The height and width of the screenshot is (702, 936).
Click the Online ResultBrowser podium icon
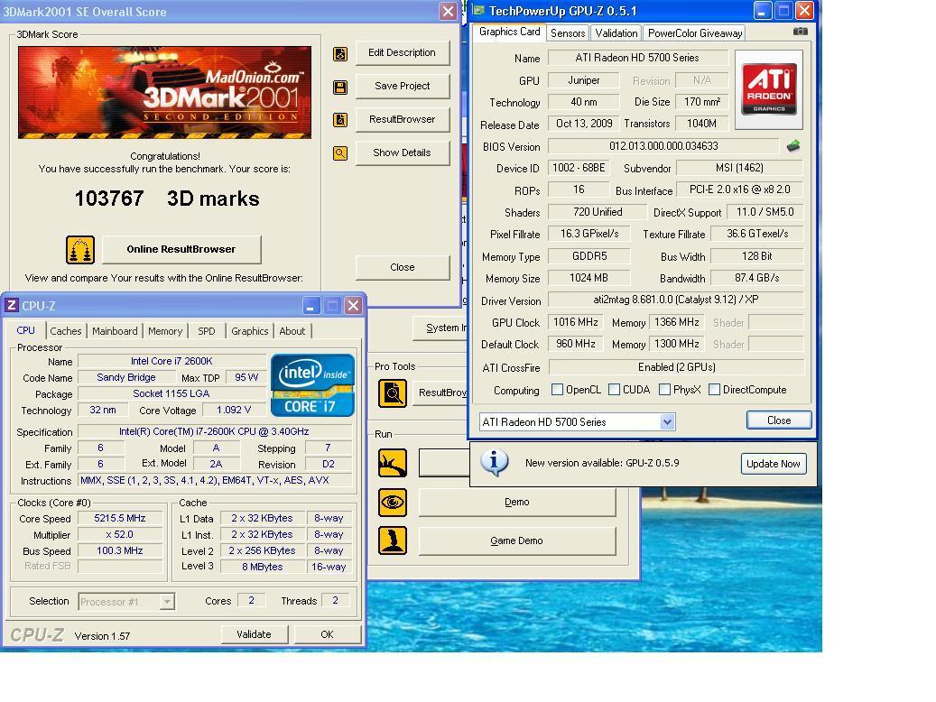(x=80, y=250)
